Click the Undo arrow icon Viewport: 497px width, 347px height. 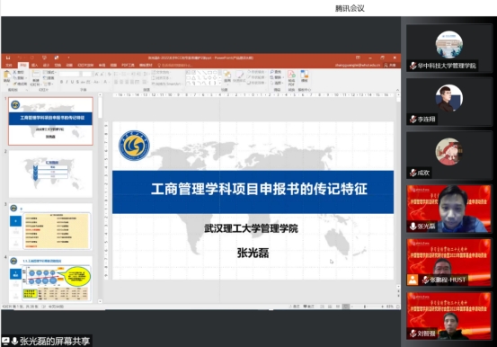pyautogui.click(x=20, y=58)
